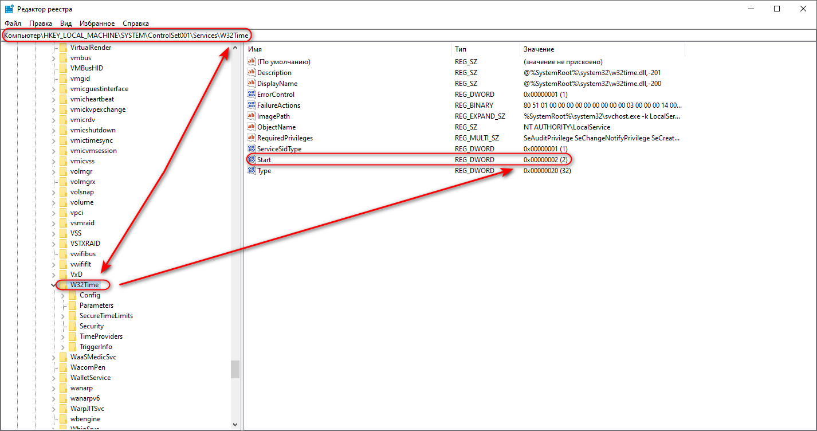Click the Type DWORD value icon

pyautogui.click(x=252, y=171)
